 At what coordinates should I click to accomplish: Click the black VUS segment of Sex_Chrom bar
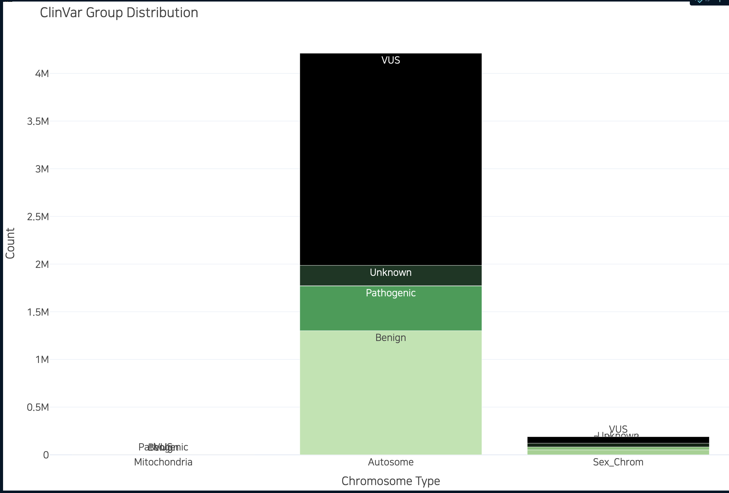[x=618, y=439]
